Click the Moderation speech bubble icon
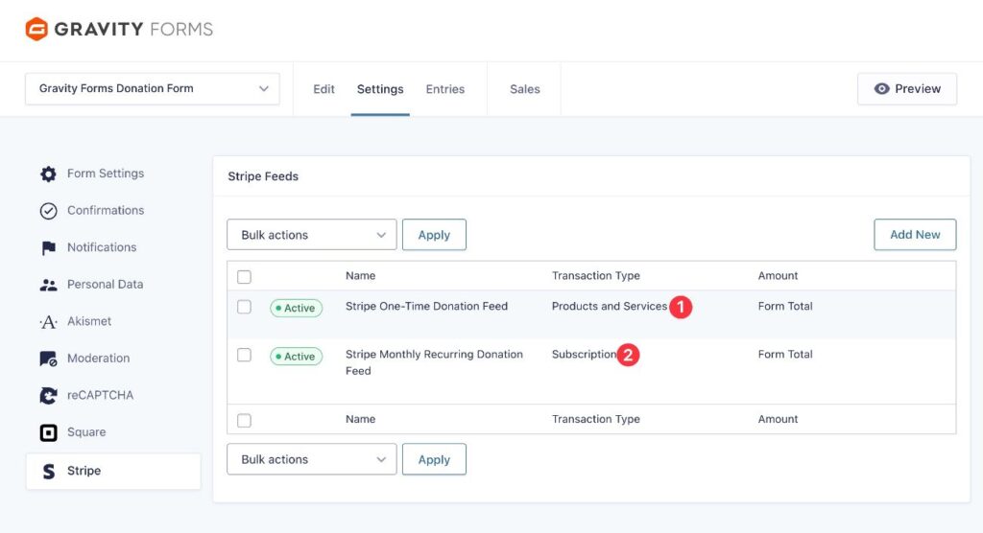Viewport: 983px width, 533px height. tap(48, 359)
